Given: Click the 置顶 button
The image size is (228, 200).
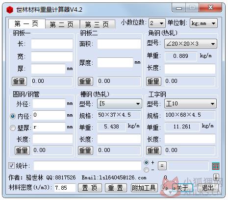Looking at the screenshot, I should click(x=90, y=188).
